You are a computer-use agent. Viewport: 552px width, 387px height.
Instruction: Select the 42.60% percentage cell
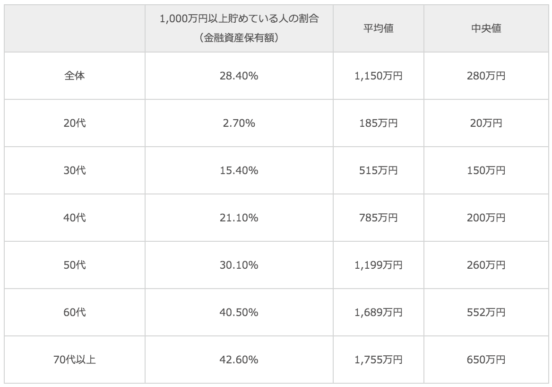pos(239,360)
